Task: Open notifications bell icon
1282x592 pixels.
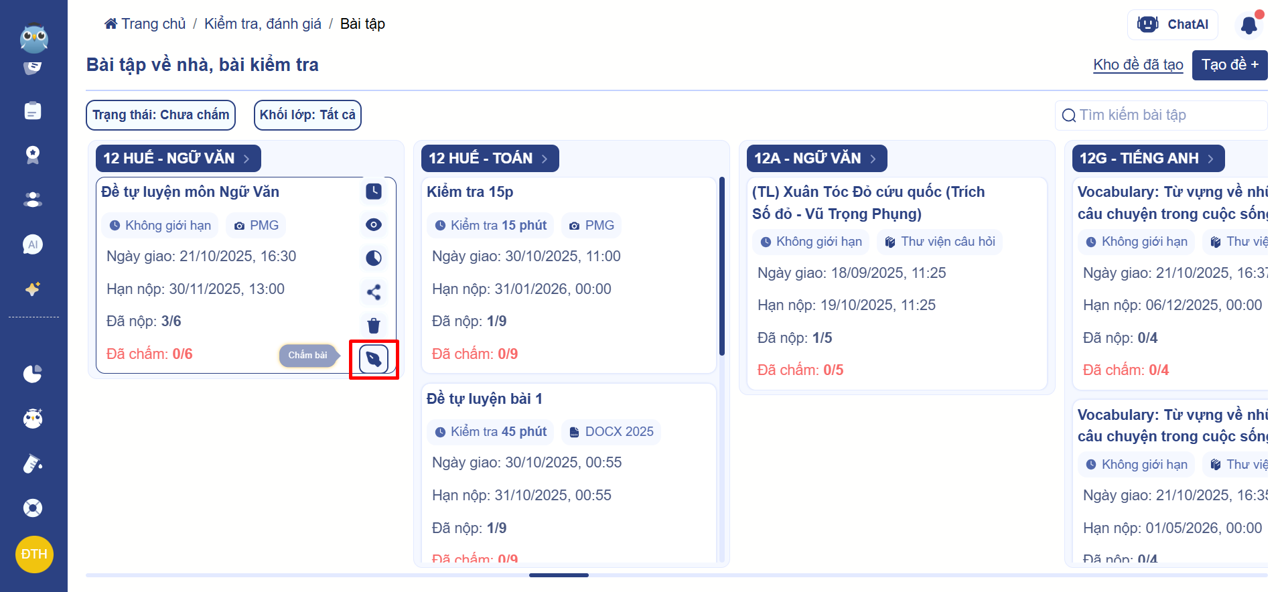Action: [x=1249, y=25]
